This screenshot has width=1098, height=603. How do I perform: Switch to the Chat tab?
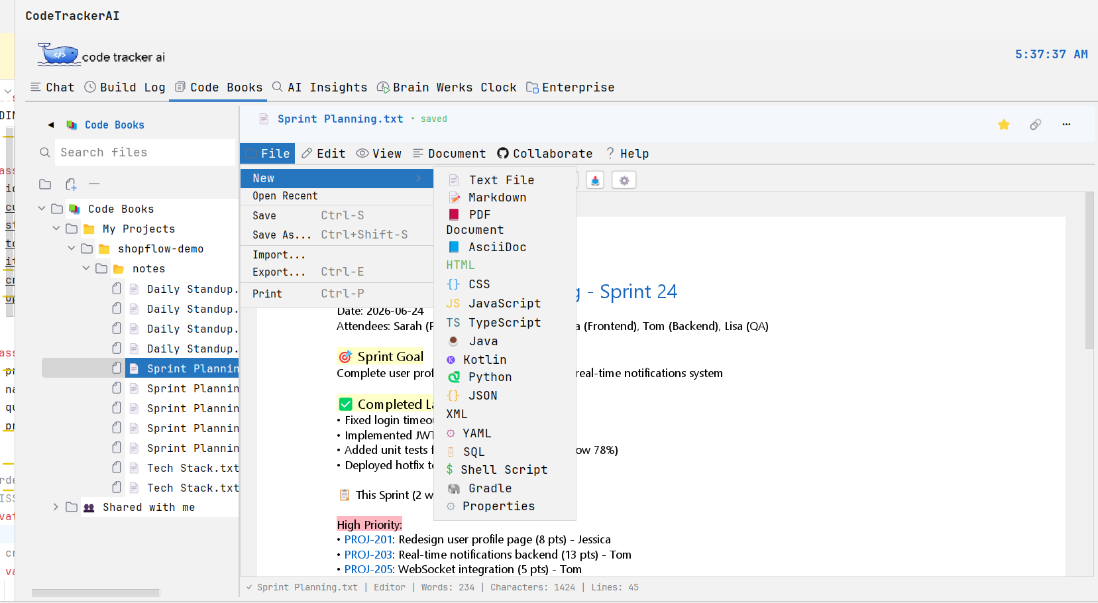[x=52, y=87]
